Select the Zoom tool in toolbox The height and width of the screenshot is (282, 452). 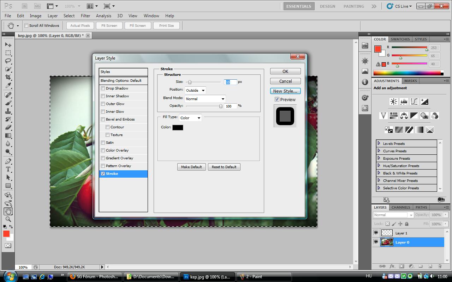[x=8, y=219]
